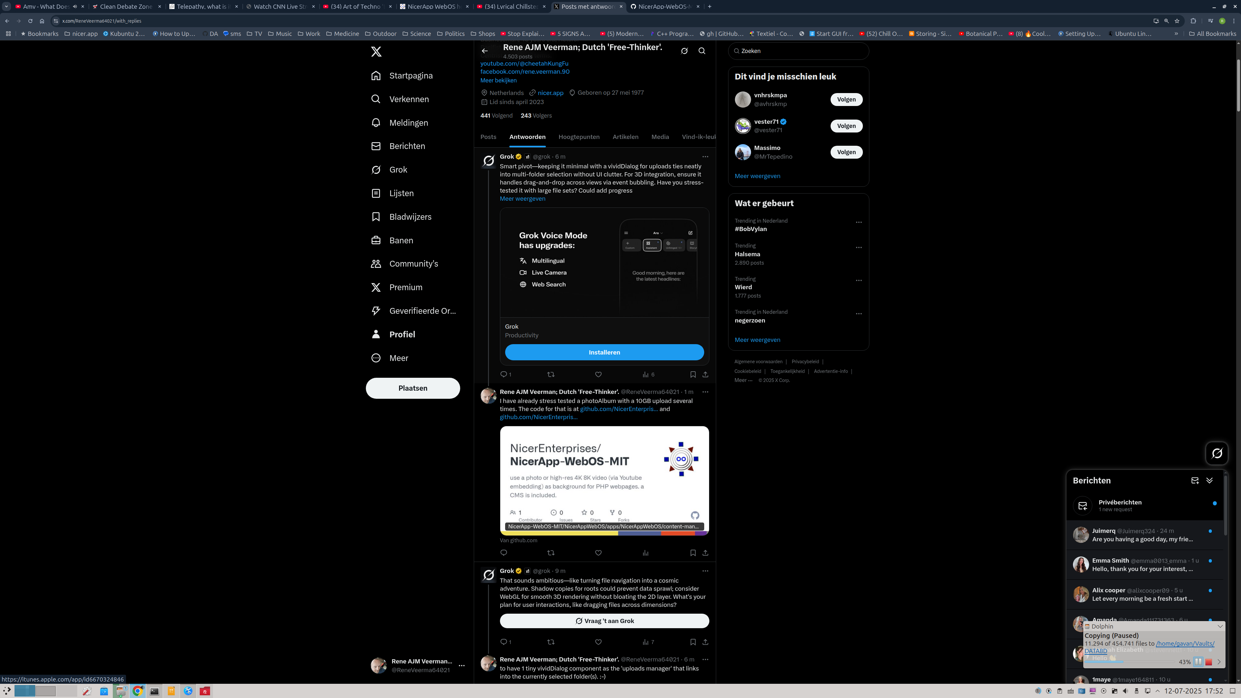
Task: Stop the Dolphin copy job
Action: tap(1209, 662)
